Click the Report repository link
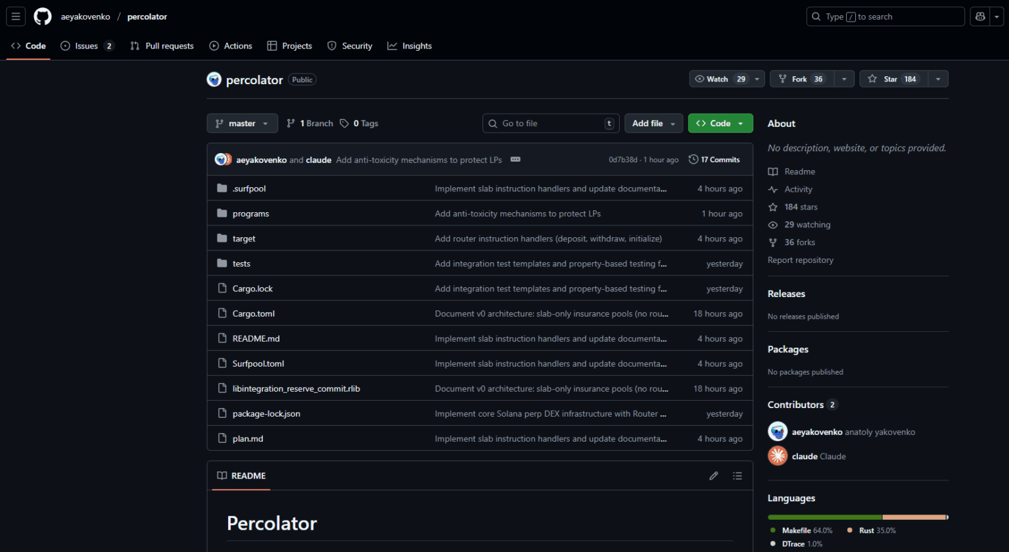 [800, 260]
